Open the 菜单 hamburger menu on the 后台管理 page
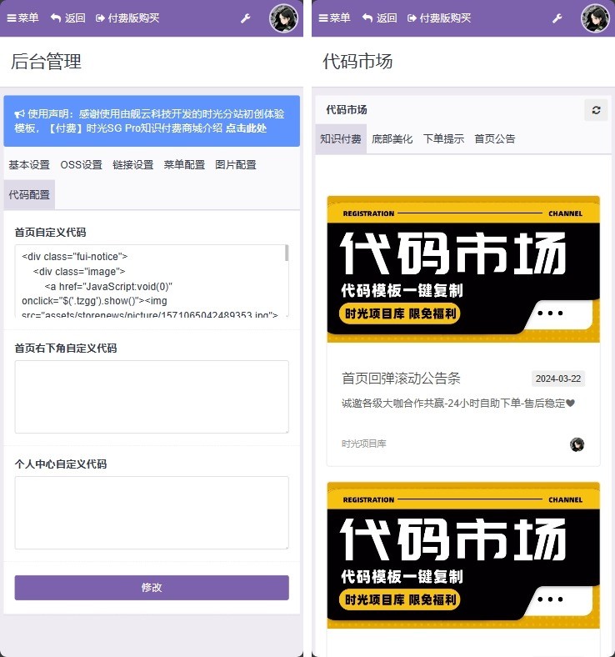This screenshot has height=657, width=615. pyautogui.click(x=22, y=18)
